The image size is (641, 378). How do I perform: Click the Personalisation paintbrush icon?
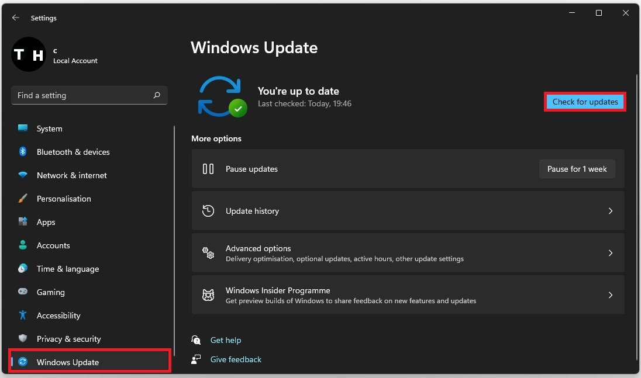[23, 199]
